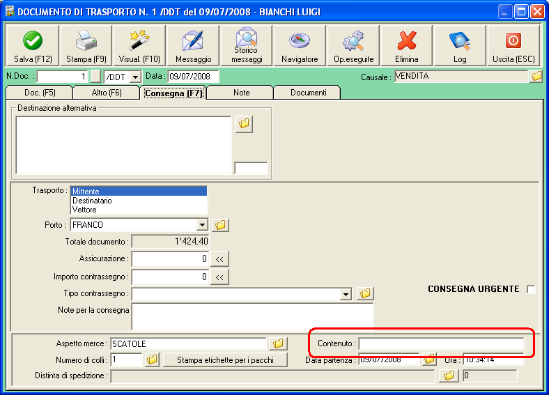Delete document with Elimina red X

coord(406,45)
